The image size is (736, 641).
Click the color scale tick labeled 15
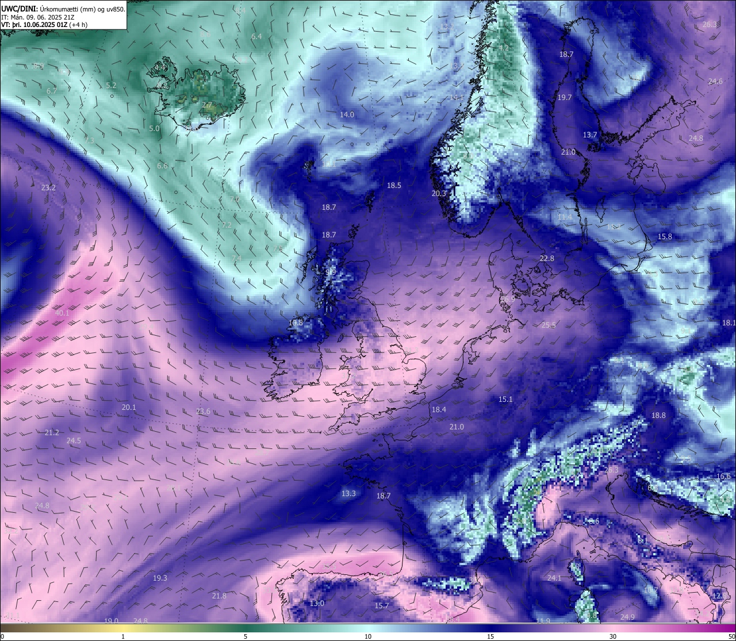(490, 636)
